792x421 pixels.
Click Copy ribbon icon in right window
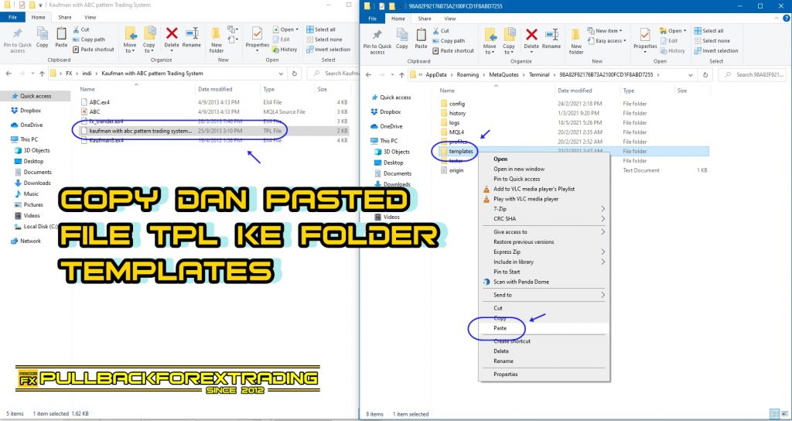(x=402, y=39)
